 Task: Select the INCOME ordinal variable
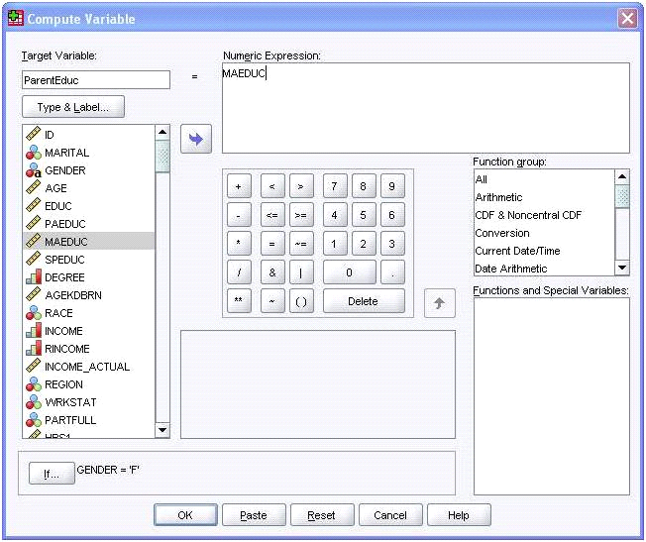pyautogui.click(x=88, y=331)
